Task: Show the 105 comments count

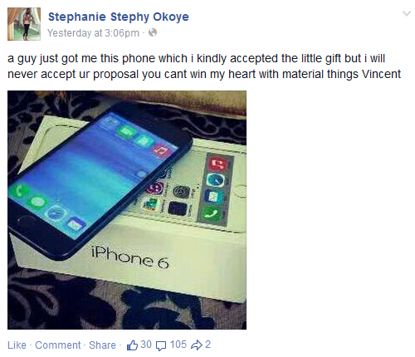Action: (x=178, y=345)
